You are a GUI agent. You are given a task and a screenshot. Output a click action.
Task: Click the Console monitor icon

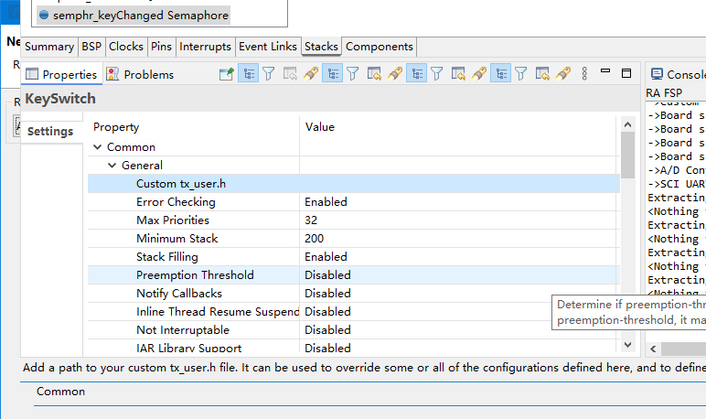(657, 74)
